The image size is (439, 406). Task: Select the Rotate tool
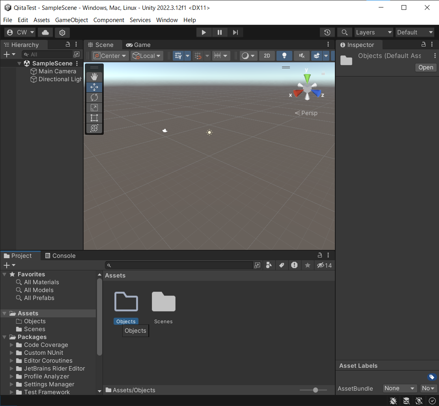[x=94, y=97]
